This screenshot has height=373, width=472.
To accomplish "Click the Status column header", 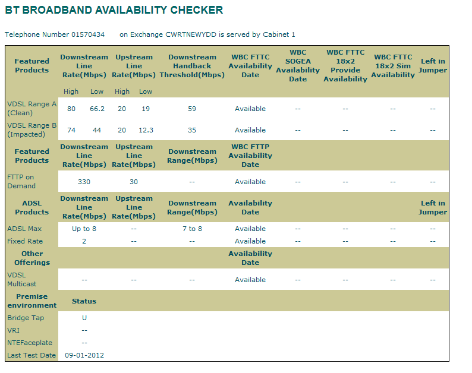I will (x=84, y=301).
